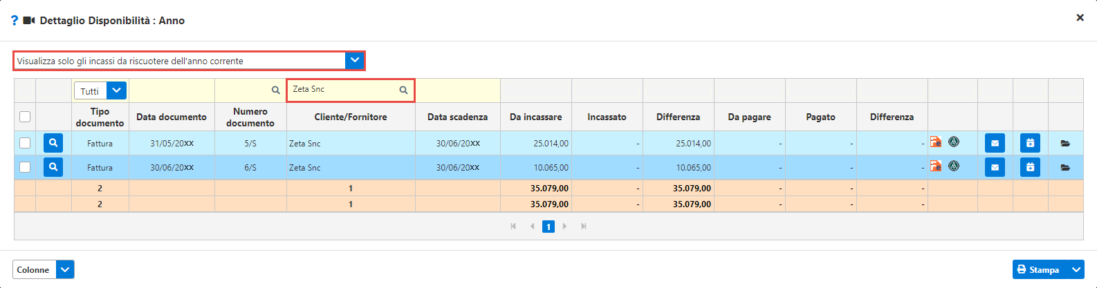Click the green round seal icon for 5/S
The width and height of the screenshot is (1097, 288).
(954, 142)
